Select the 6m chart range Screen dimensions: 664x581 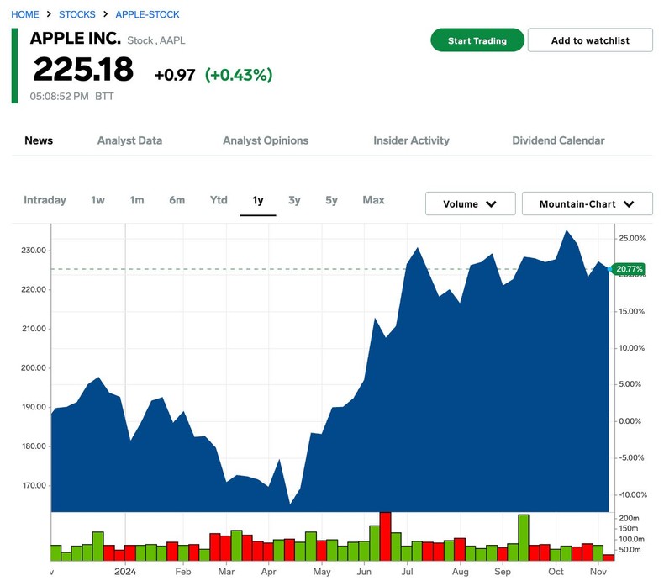[x=177, y=200]
